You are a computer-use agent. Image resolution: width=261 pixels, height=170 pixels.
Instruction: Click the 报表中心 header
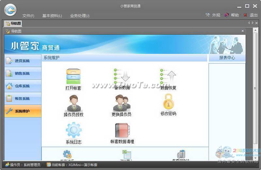pos(227,58)
